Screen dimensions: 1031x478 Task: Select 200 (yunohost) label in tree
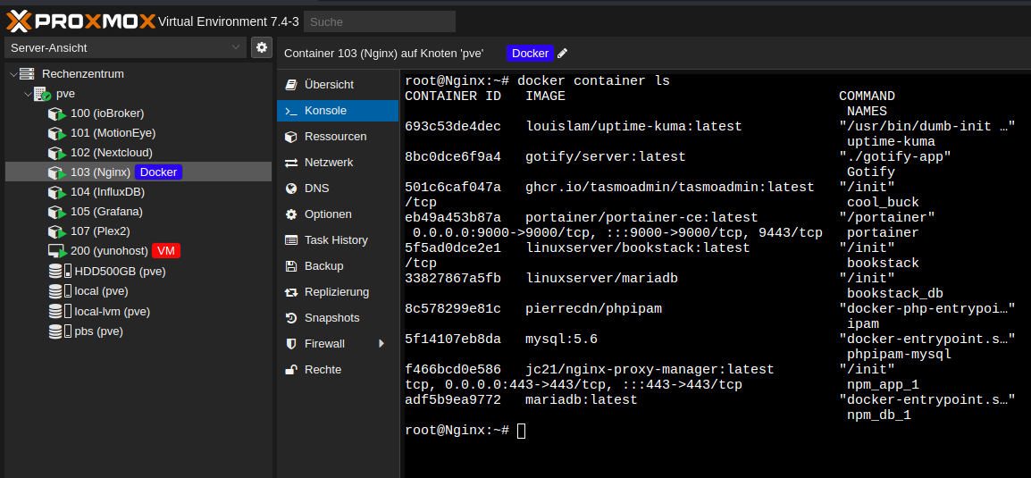coord(109,251)
